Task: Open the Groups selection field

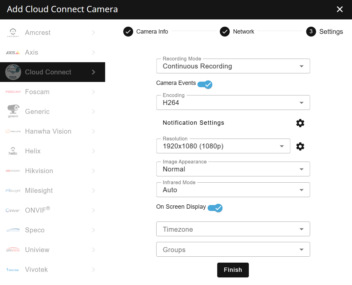Action: click(233, 250)
